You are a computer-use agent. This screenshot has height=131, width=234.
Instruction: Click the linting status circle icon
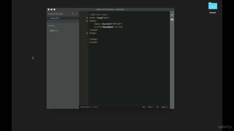point(157,107)
